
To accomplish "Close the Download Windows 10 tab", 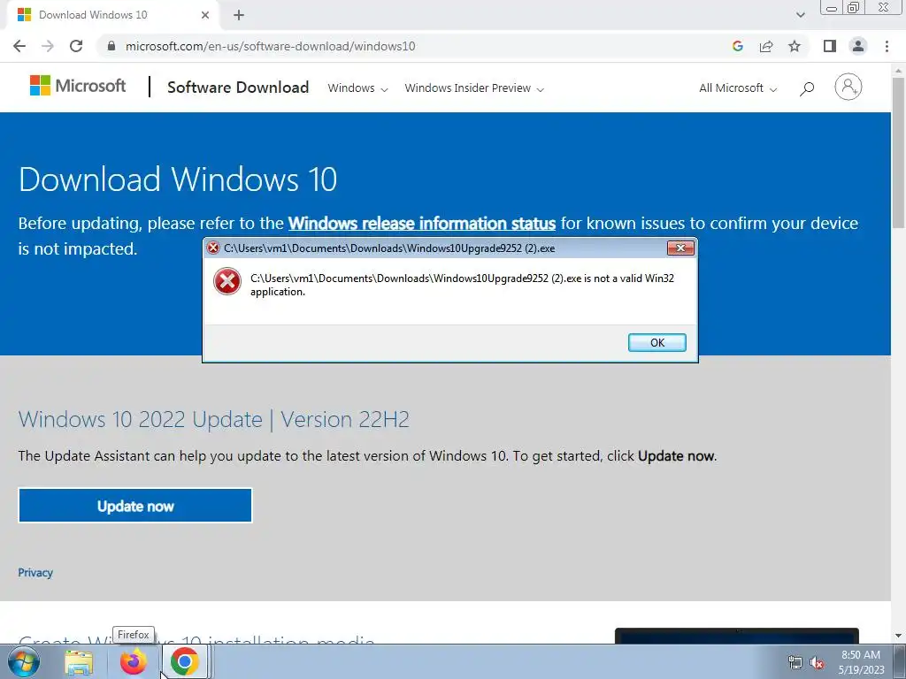I will [x=205, y=15].
